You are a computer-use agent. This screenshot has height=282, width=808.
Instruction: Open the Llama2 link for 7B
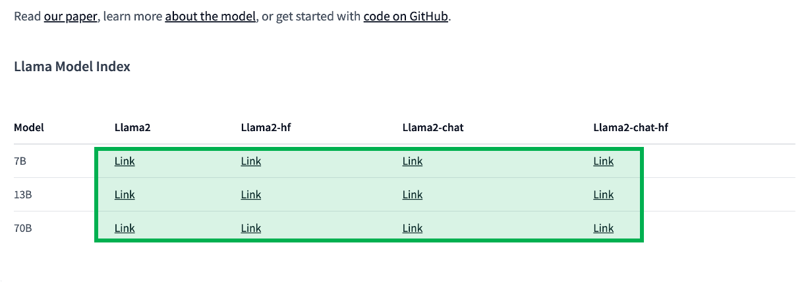pos(125,161)
